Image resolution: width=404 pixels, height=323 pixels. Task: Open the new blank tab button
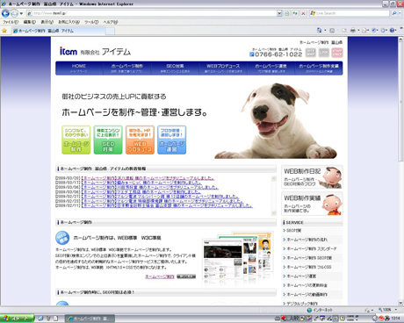(x=110, y=31)
